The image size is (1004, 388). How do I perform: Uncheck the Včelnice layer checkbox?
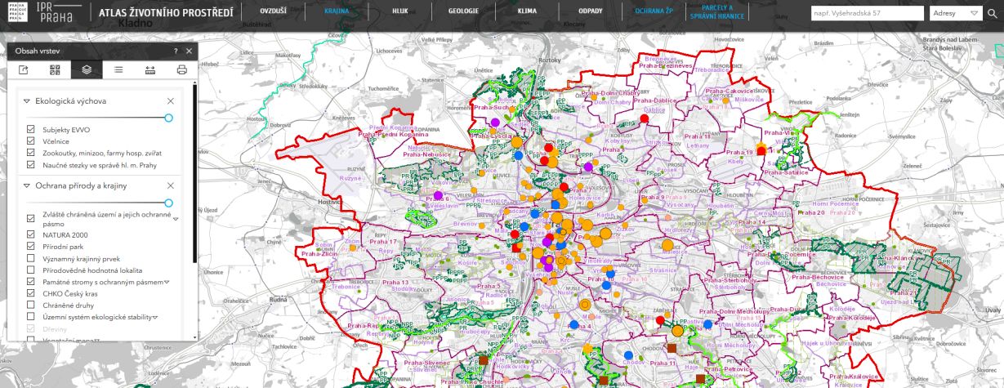[x=31, y=141]
